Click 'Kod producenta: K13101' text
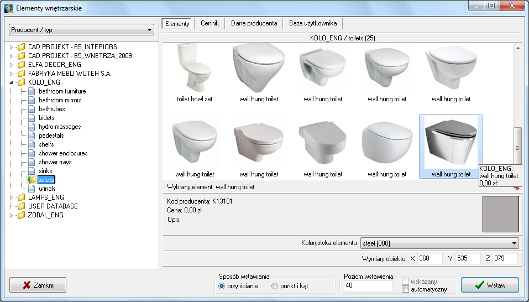529x302 pixels. [200, 201]
